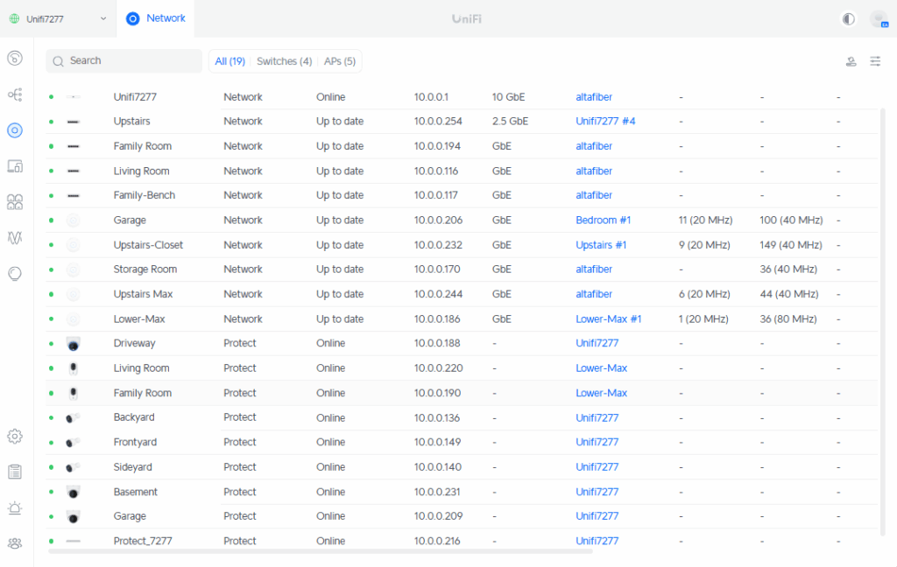Click the Bedroom #1 uplink link
Image resolution: width=897 pixels, height=567 pixels.
603,220
